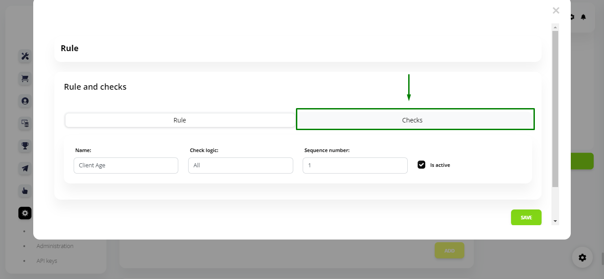Switch to the Rule tab
Viewport: 604px width, 279px height.
click(x=180, y=120)
